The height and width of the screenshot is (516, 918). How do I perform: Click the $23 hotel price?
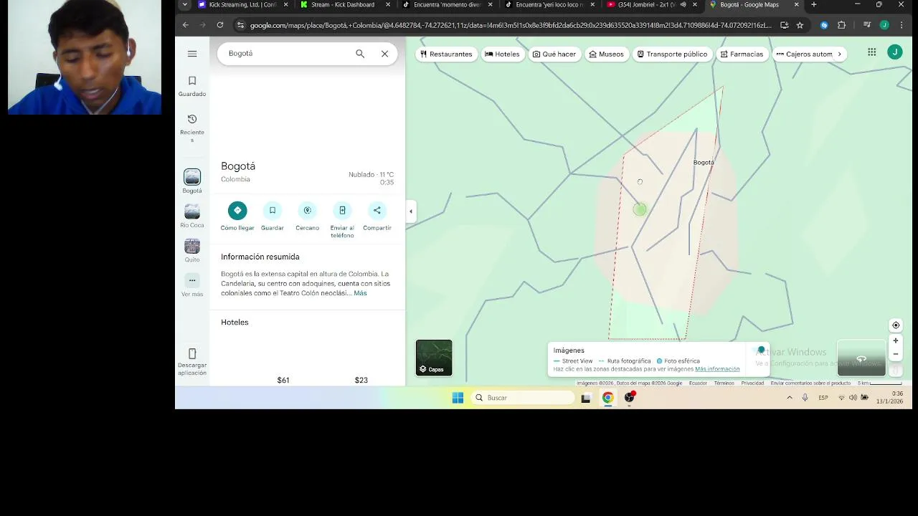click(x=361, y=380)
